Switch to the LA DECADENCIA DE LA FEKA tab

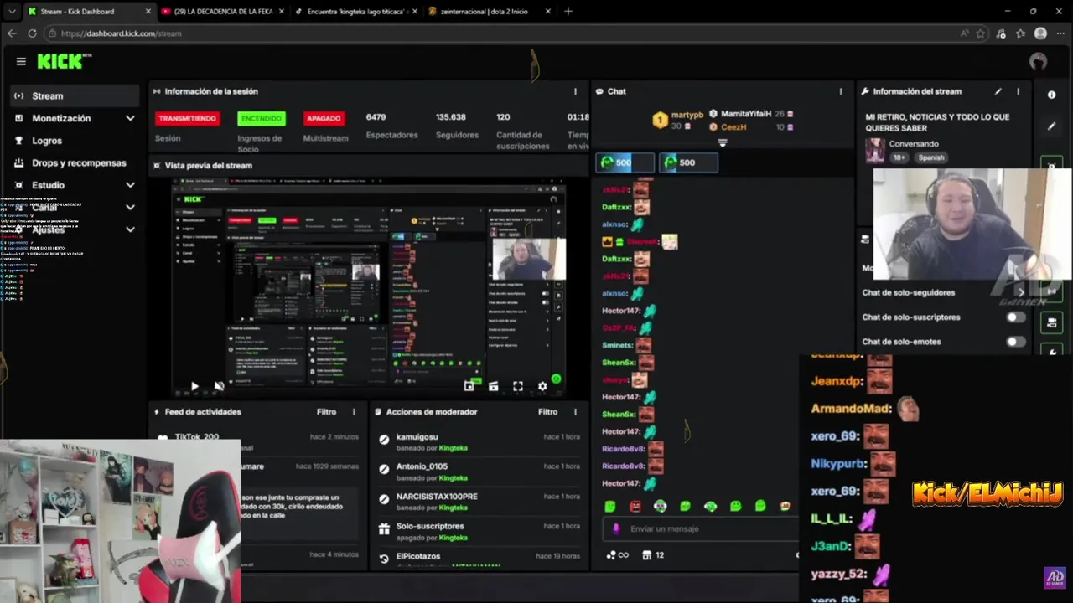click(221, 11)
